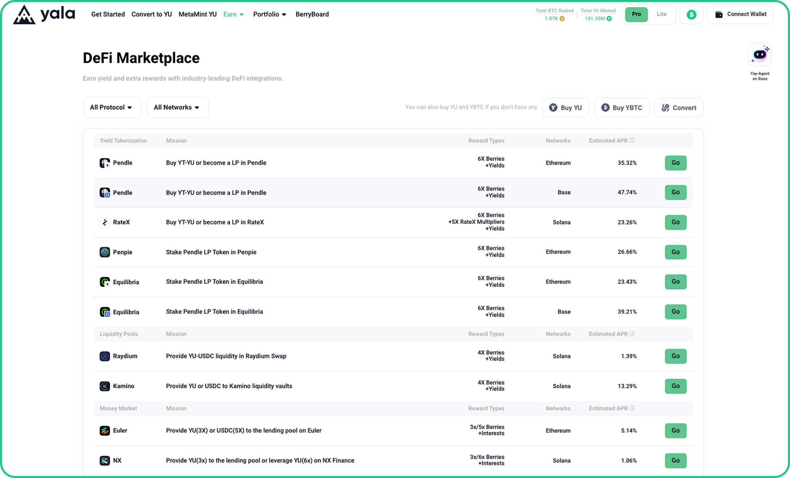Switch to Lite mode
This screenshot has width=790, height=478.
(662, 14)
